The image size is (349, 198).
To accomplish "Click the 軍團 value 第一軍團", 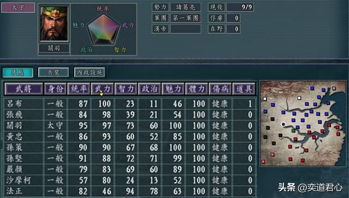I will pyautogui.click(x=185, y=18).
